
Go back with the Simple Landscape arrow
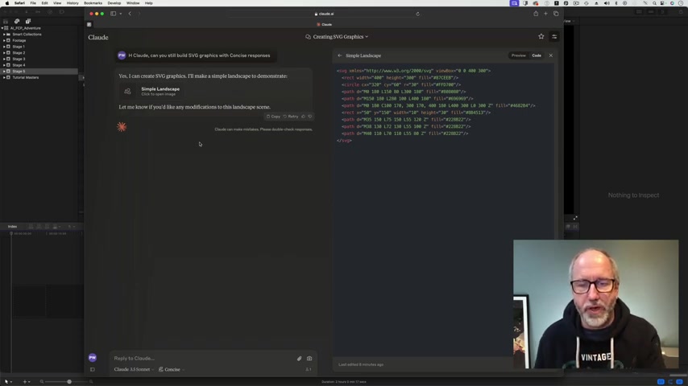coord(340,55)
